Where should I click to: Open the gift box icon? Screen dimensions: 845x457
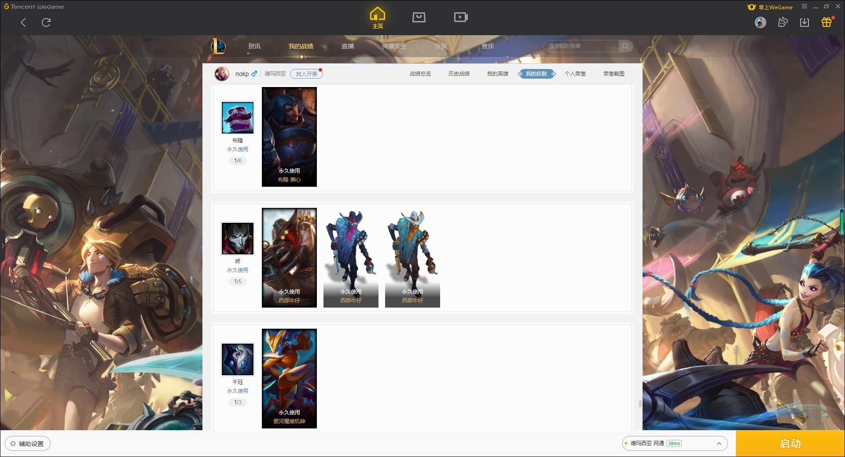[x=827, y=22]
